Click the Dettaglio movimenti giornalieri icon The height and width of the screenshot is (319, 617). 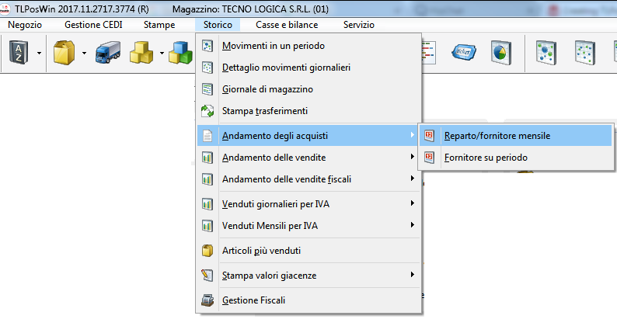click(207, 68)
